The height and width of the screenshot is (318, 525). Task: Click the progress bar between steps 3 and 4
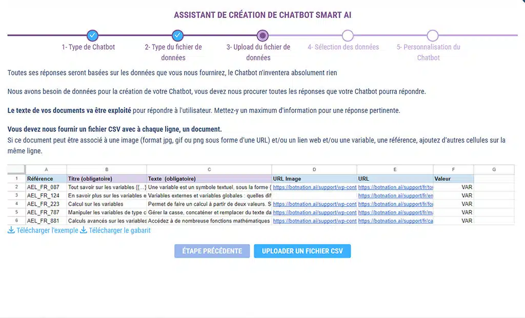click(305, 35)
